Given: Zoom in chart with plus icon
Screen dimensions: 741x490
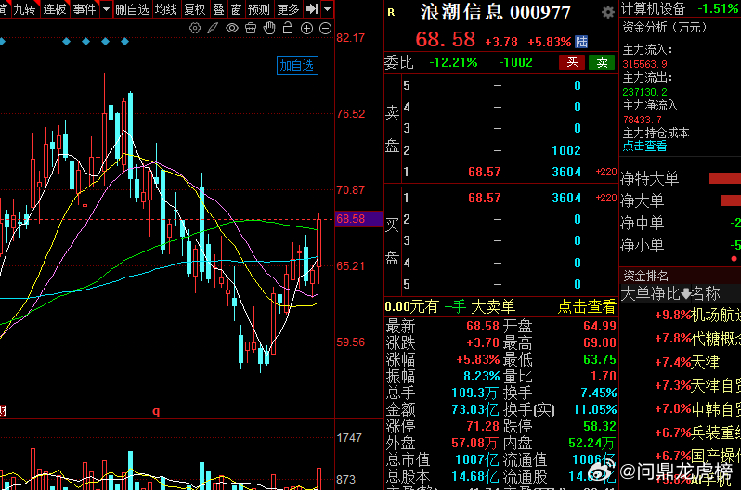Looking at the screenshot, I should pyautogui.click(x=306, y=29).
